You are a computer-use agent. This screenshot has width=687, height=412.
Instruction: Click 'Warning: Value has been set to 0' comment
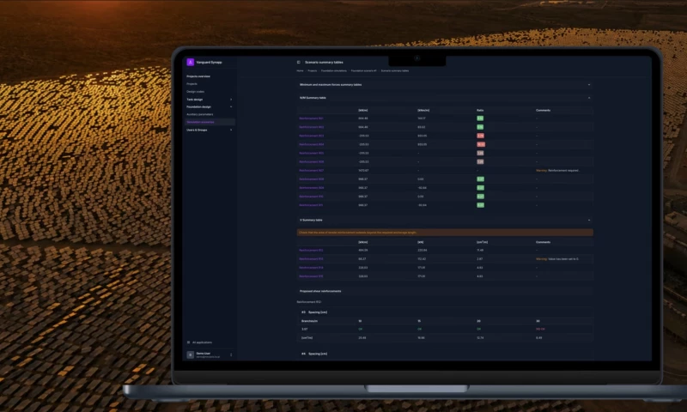click(556, 258)
